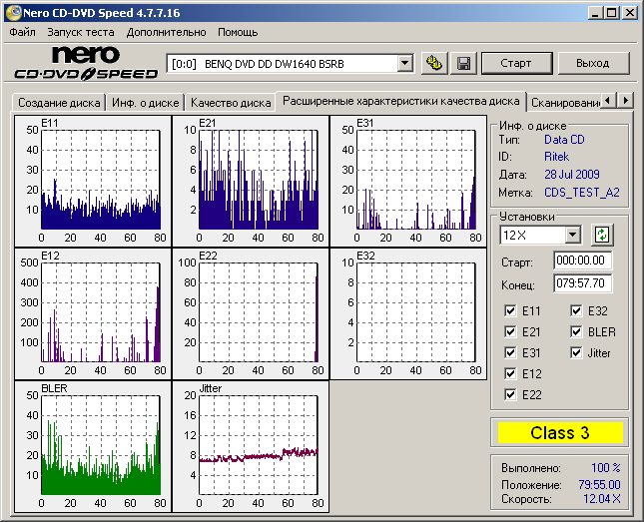Toggle the BLER checkbox

578,332
